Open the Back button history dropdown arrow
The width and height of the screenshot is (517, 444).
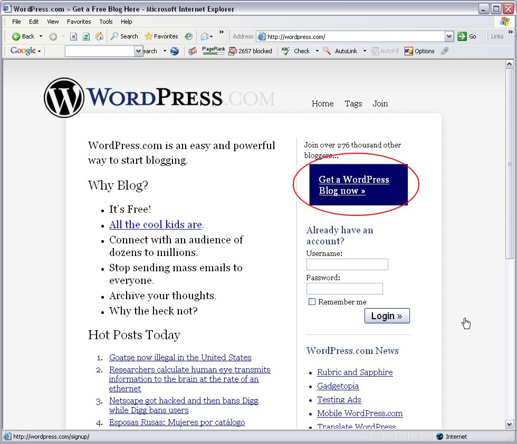41,36
